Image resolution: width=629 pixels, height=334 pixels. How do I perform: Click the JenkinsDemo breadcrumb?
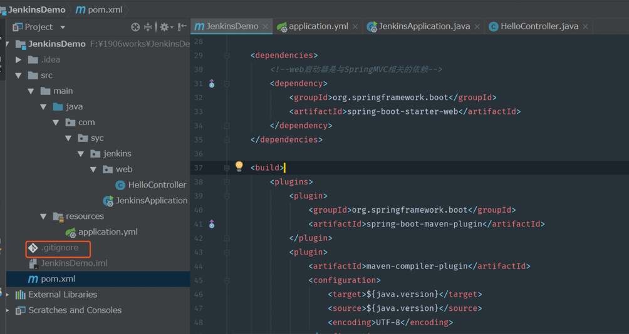[x=36, y=9]
